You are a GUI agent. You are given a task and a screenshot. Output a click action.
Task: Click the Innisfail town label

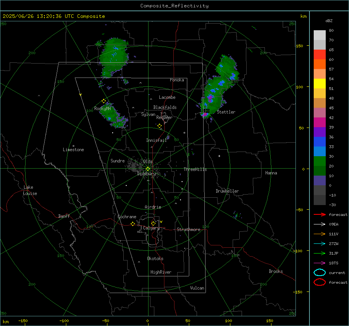[156, 140]
